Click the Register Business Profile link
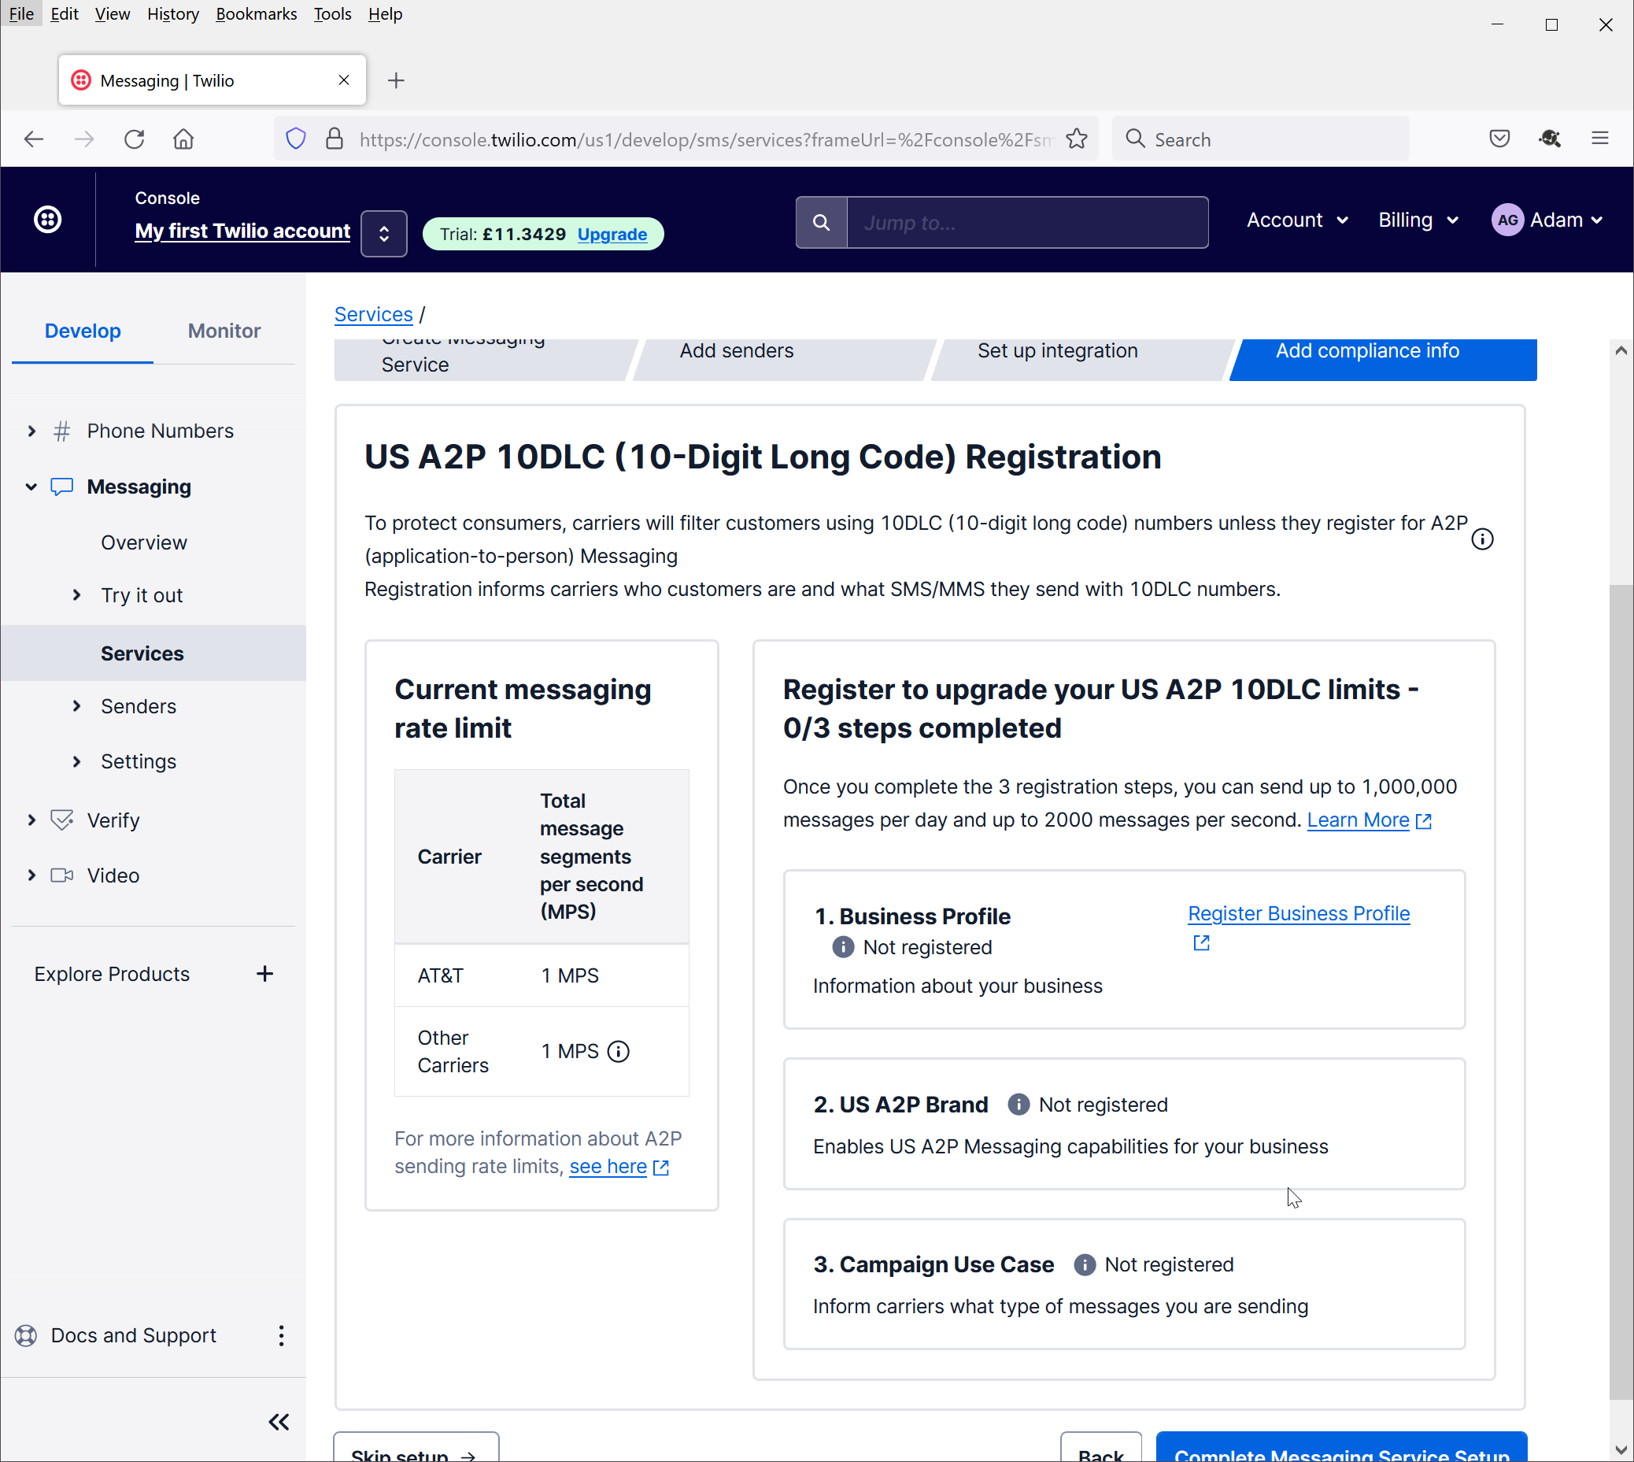The image size is (1634, 1462). tap(1299, 913)
